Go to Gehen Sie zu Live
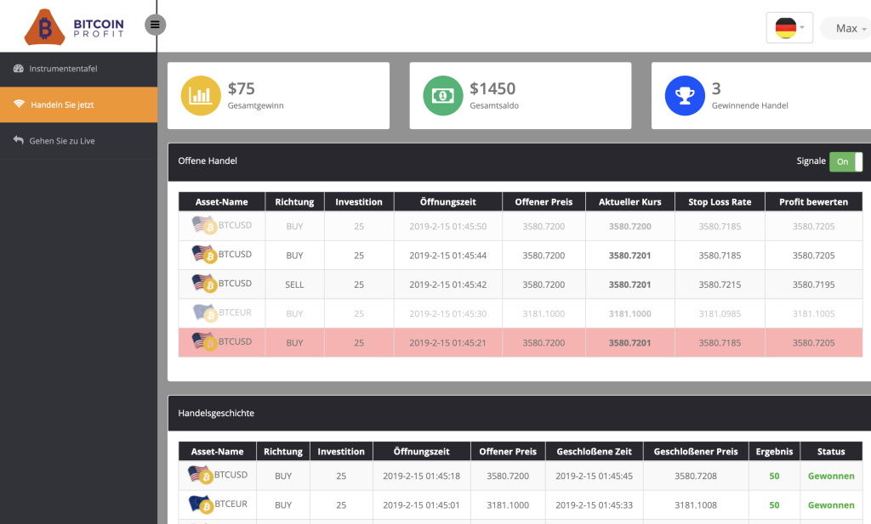This screenshot has height=524, width=871. pos(62,141)
